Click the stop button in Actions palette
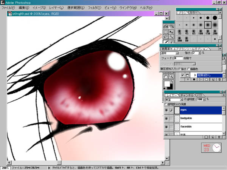Viewport: 227px width, 170px height. click(x=188, y=79)
